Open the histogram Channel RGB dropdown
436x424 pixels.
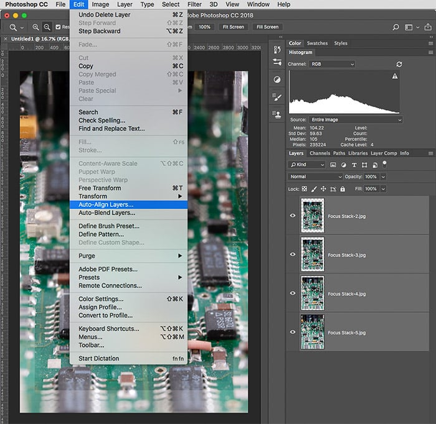click(332, 64)
